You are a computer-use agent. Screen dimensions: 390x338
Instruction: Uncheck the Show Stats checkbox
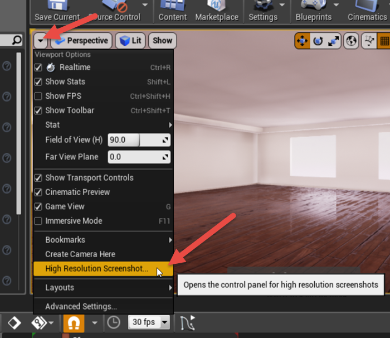[x=38, y=81]
